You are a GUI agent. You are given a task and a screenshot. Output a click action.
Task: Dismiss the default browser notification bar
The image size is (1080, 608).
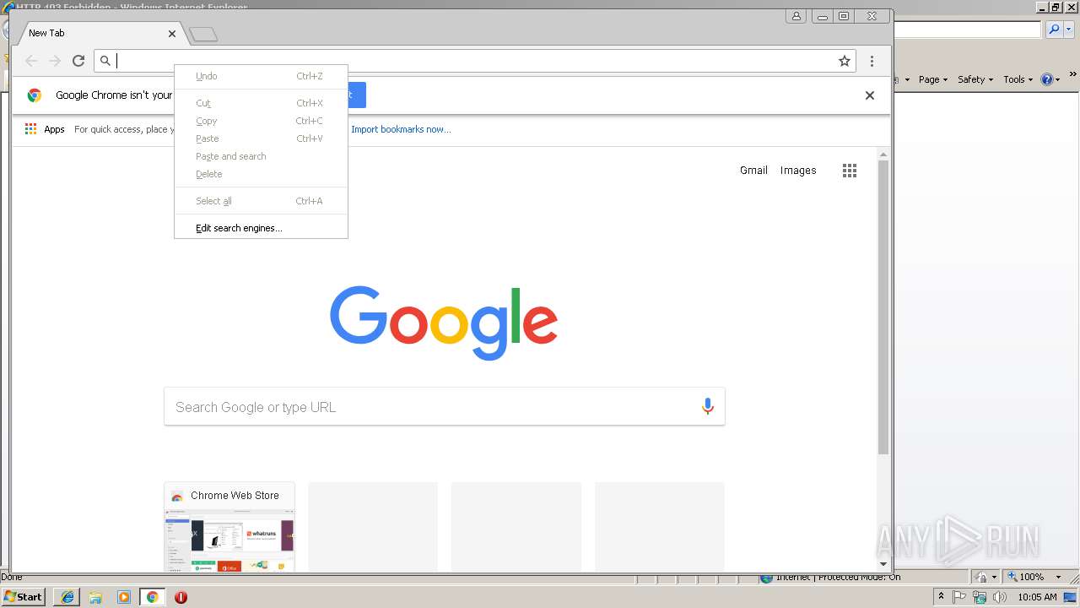coord(870,95)
